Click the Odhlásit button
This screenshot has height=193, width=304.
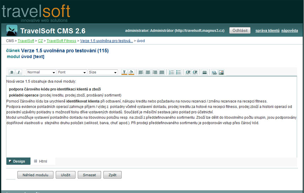[240, 30]
